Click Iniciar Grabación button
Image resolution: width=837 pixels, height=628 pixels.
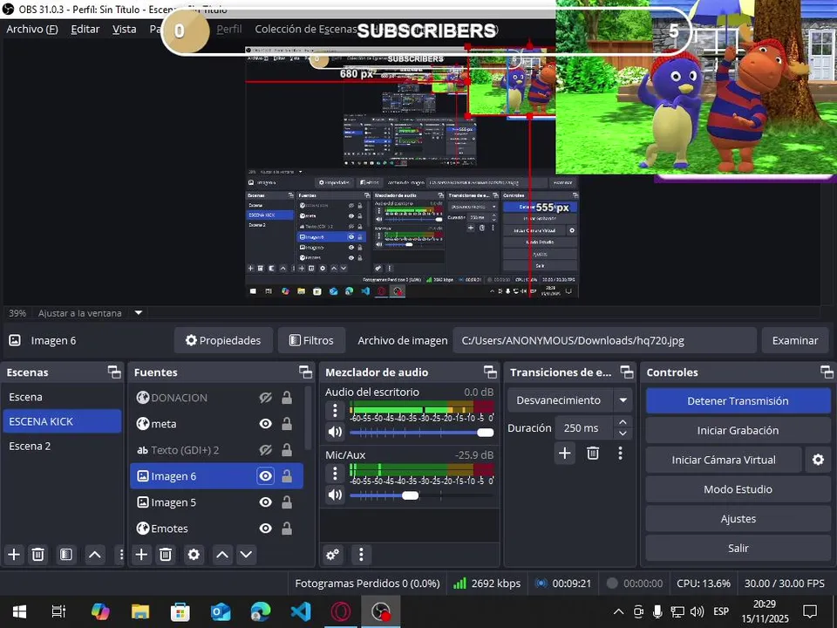738,430
